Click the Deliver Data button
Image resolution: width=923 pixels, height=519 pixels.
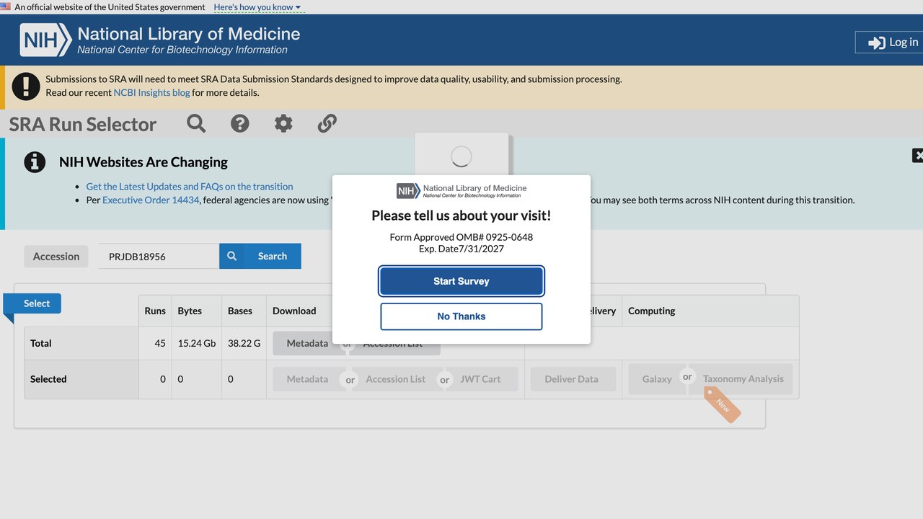pyautogui.click(x=572, y=379)
